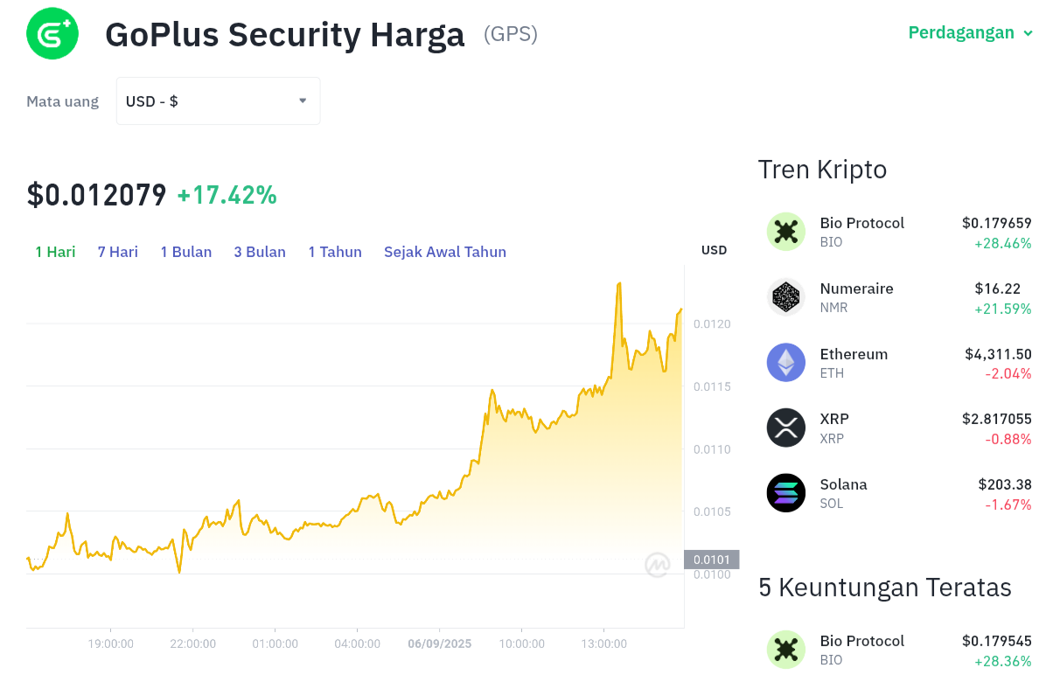
Task: Click the 0.0101 price marker on chart axis
Action: pos(712,560)
